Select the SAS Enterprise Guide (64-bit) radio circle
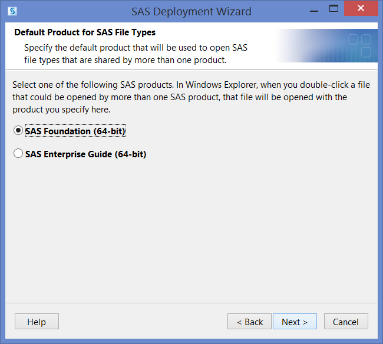This screenshot has width=383, height=344. (18, 153)
